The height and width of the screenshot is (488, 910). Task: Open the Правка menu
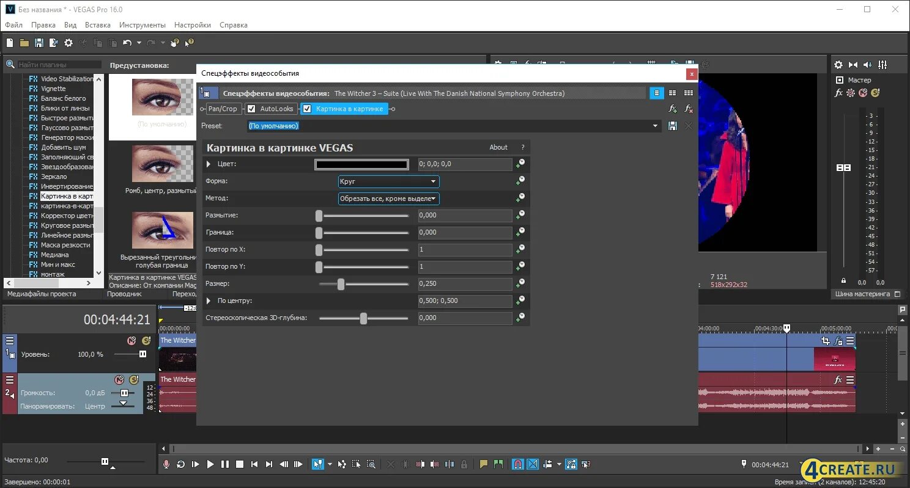[43, 25]
